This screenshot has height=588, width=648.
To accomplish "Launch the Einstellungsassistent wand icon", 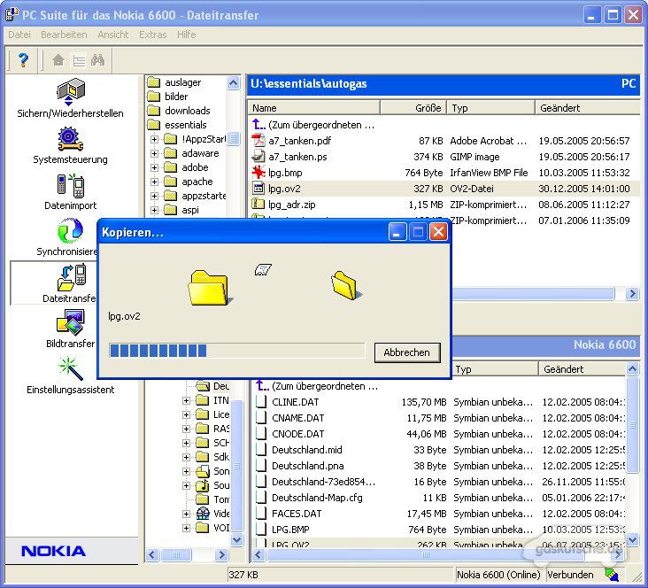I will coord(70,368).
